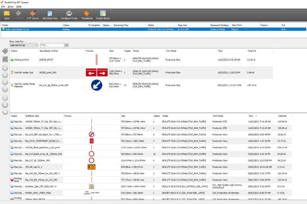Click the pedestrians arrow signs preview thumbnail
This screenshot has height=204, width=307.
point(97,72)
